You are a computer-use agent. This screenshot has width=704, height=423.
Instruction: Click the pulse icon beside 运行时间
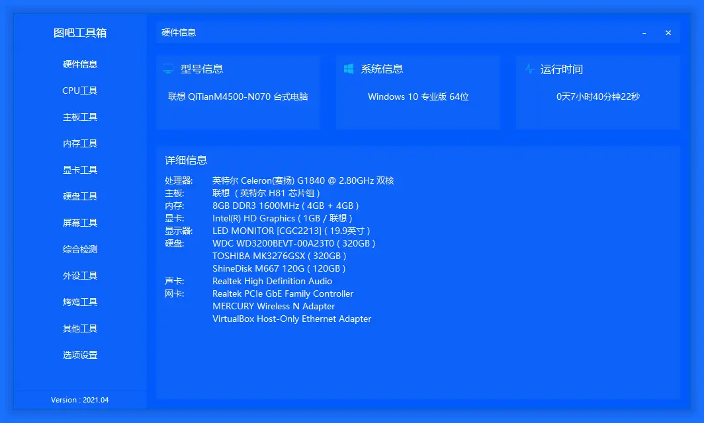pyautogui.click(x=529, y=69)
